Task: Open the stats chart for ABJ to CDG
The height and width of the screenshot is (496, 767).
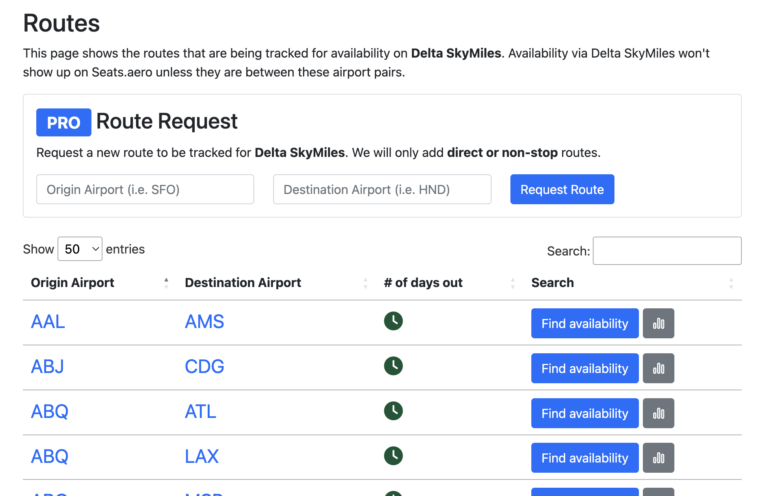Action: click(658, 368)
